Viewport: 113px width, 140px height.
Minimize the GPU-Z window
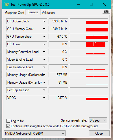[x=79, y=4]
